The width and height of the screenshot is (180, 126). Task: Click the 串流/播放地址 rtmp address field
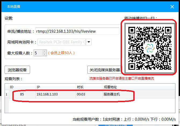(x=77, y=31)
